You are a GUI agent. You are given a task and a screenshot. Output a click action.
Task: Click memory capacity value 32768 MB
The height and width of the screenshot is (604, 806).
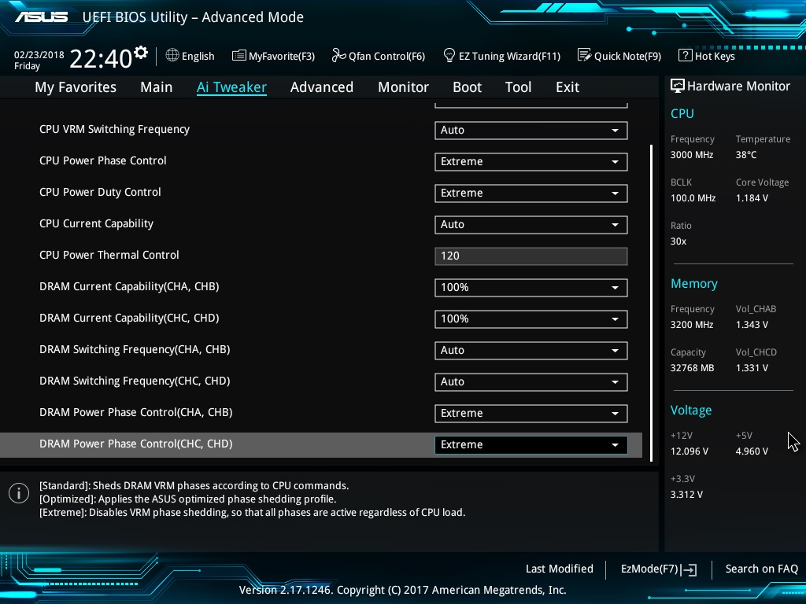(692, 368)
